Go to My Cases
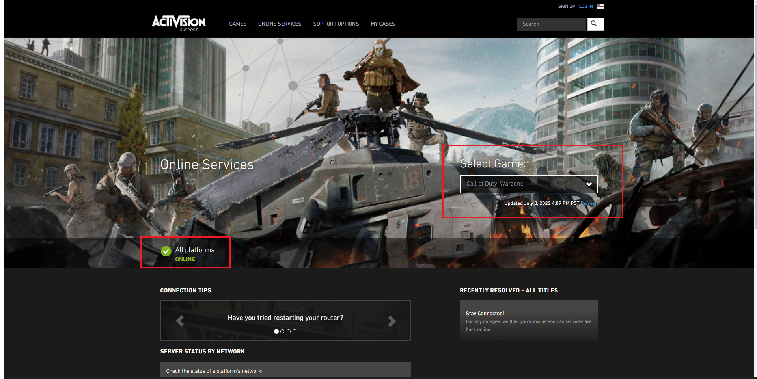757x379 pixels. point(383,24)
